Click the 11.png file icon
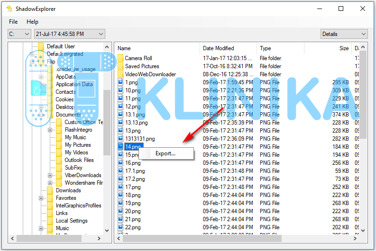The height and width of the screenshot is (251, 376). coord(120,99)
